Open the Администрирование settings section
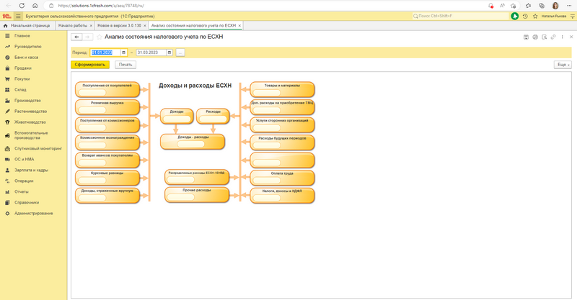This screenshot has width=577, height=300. (x=33, y=213)
